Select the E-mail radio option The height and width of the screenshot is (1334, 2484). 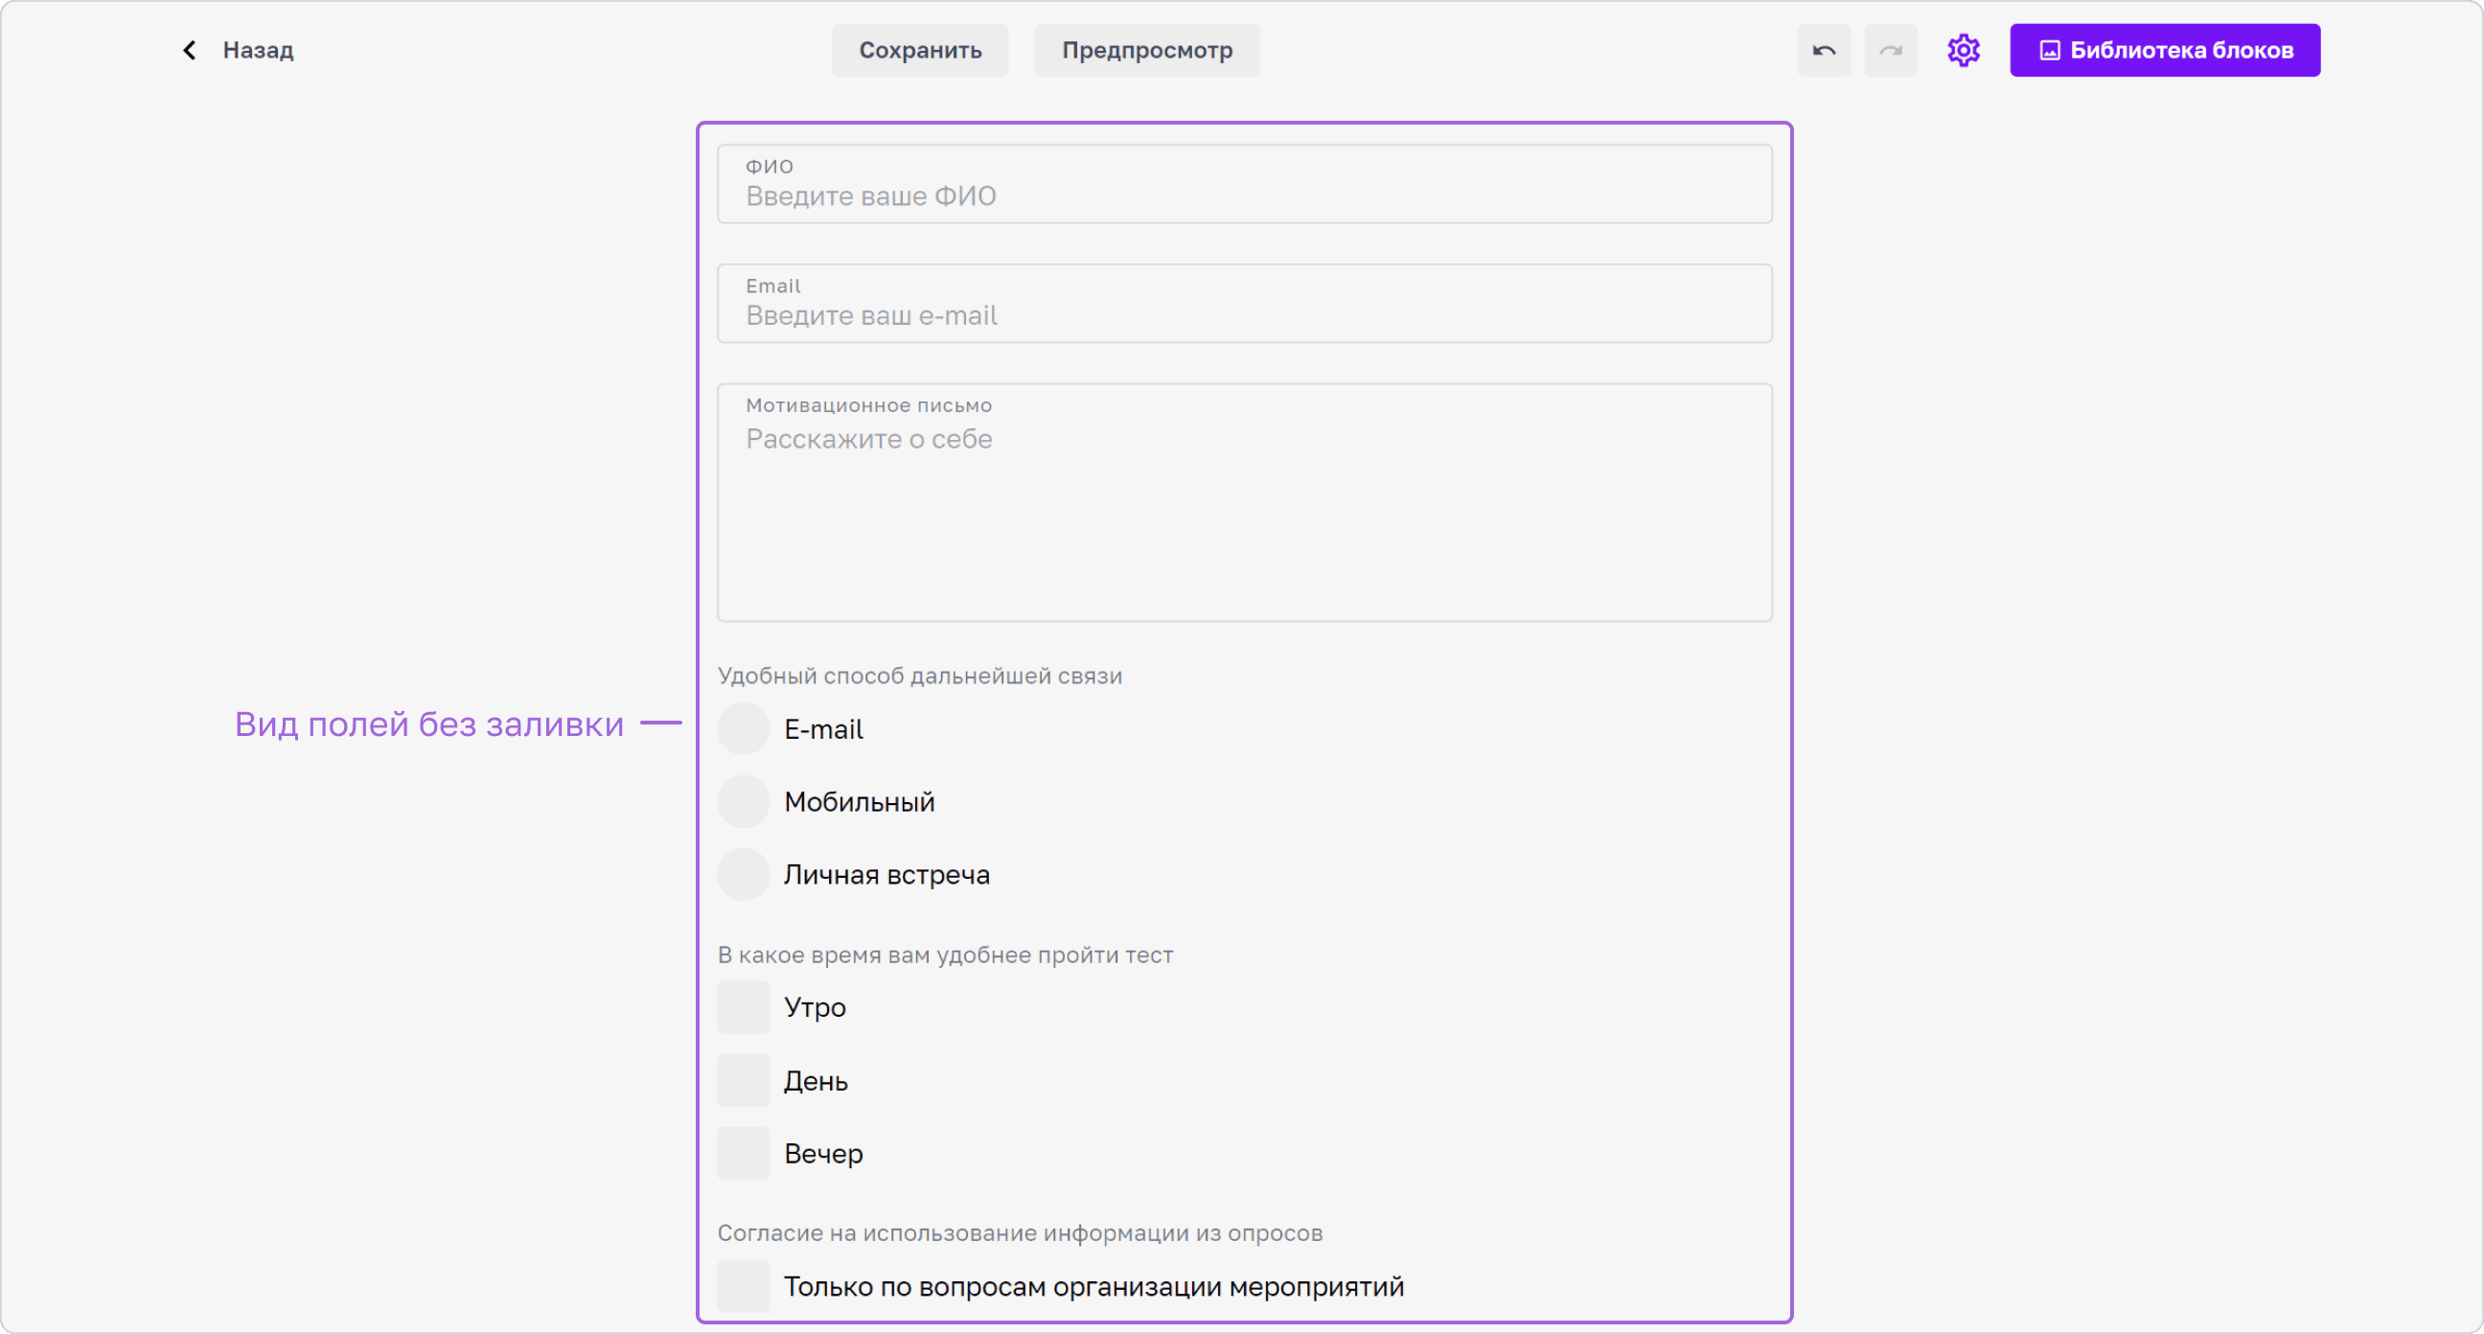point(744,728)
